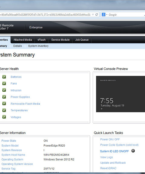Click the service tag value 2XFTV12

coord(49,169)
